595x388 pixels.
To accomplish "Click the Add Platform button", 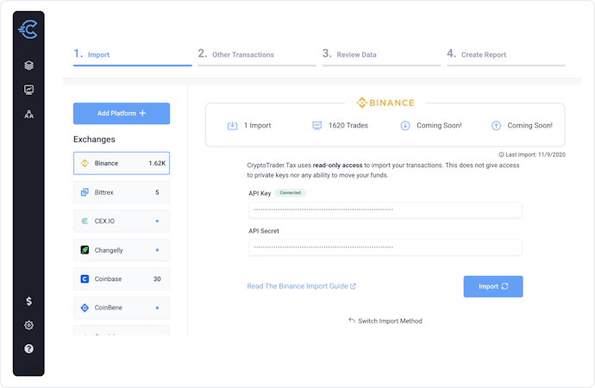I will point(122,114).
